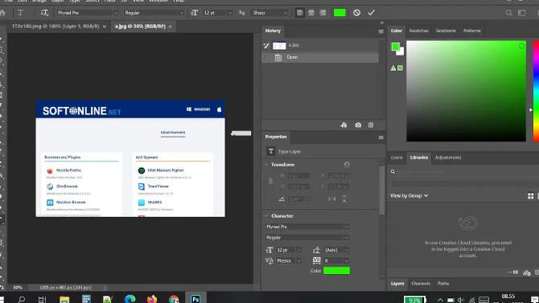Open the Paths tab
Viewport: 539px width, 303px height.
point(443,284)
